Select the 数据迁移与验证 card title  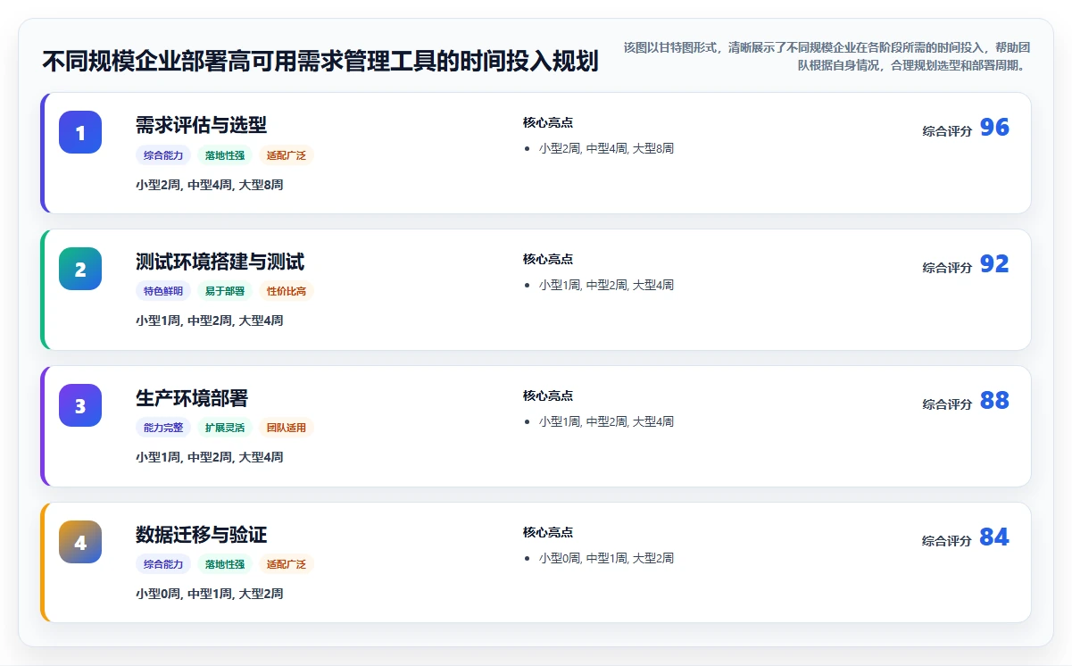pyautogui.click(x=201, y=535)
